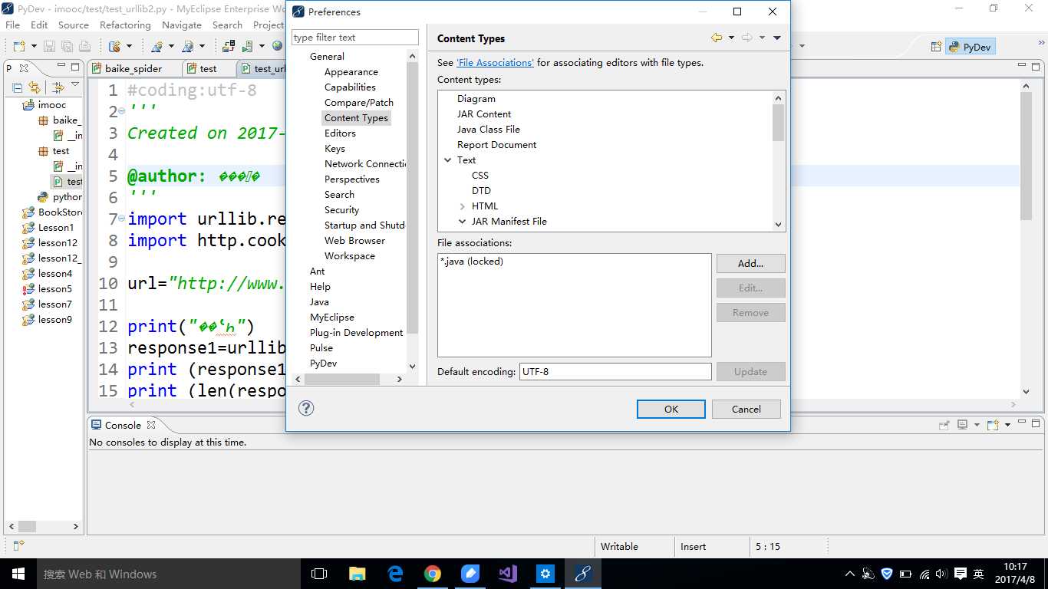Image resolution: width=1048 pixels, height=589 pixels.
Task: Click the Back arrow in Preferences header
Action: pyautogui.click(x=717, y=38)
